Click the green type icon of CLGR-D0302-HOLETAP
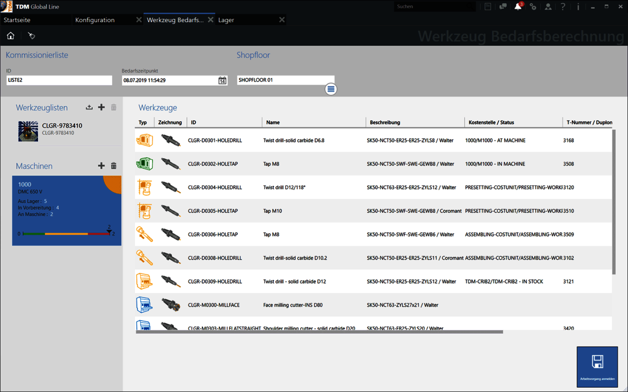 (x=144, y=164)
